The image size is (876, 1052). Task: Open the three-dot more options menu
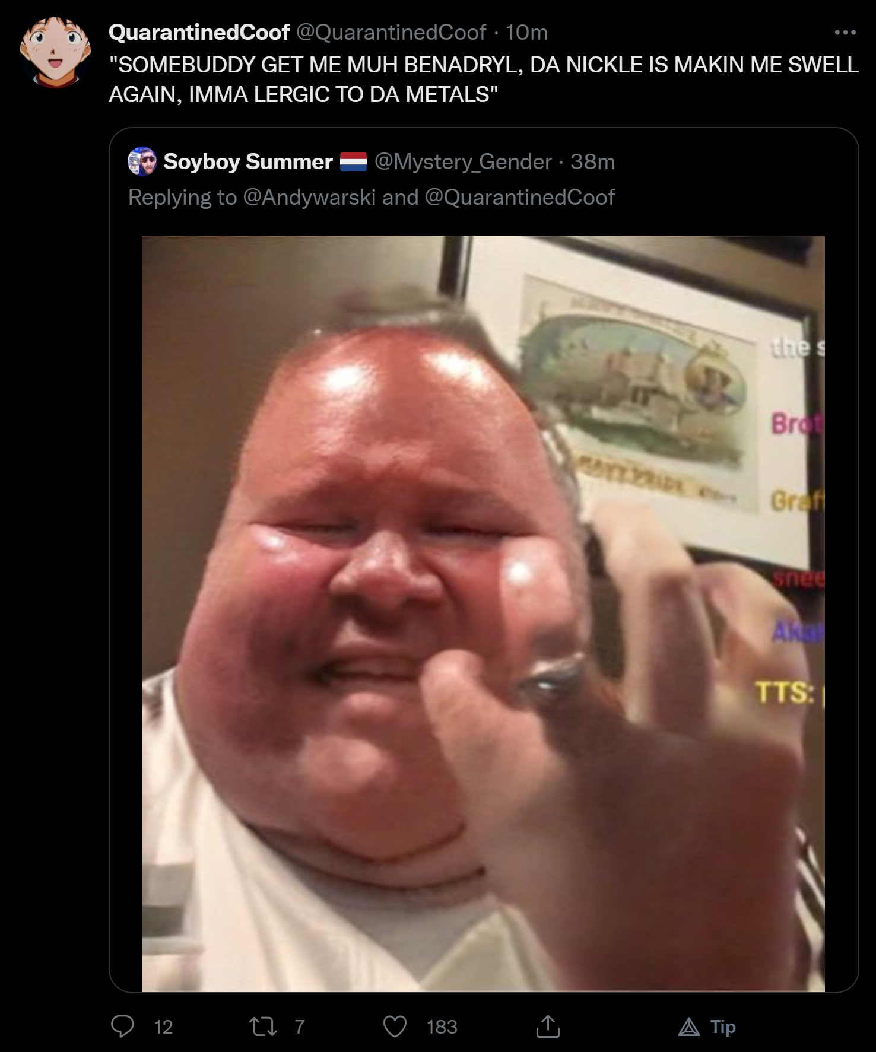(x=845, y=33)
